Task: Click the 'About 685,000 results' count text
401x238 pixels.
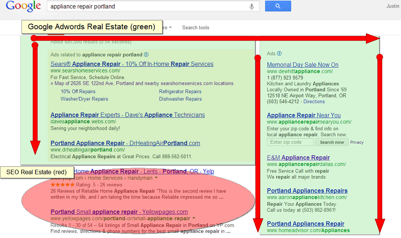Action: click(x=91, y=42)
